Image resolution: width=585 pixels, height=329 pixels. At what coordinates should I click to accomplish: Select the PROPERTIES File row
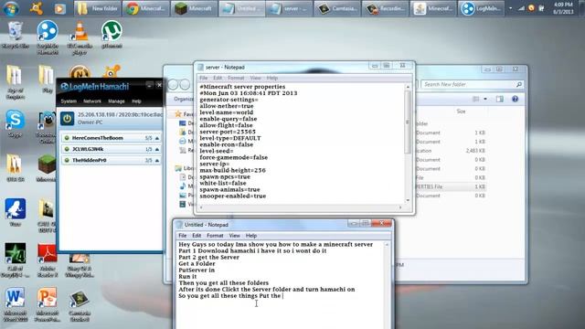pos(451,186)
